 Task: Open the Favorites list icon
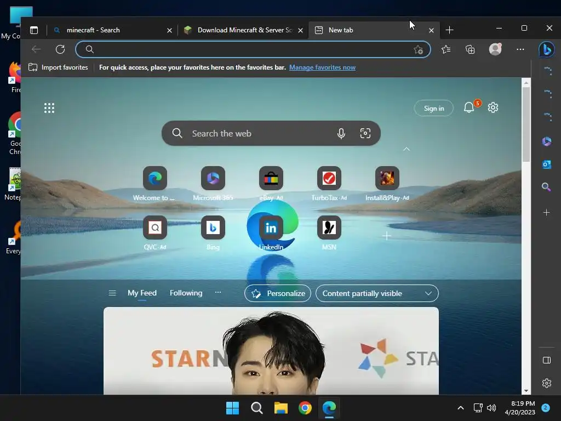click(446, 49)
